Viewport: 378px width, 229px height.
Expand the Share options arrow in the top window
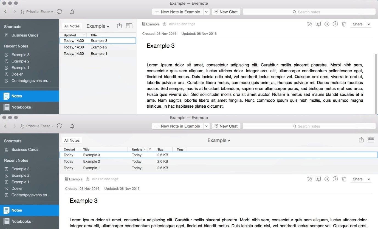pos(369,24)
